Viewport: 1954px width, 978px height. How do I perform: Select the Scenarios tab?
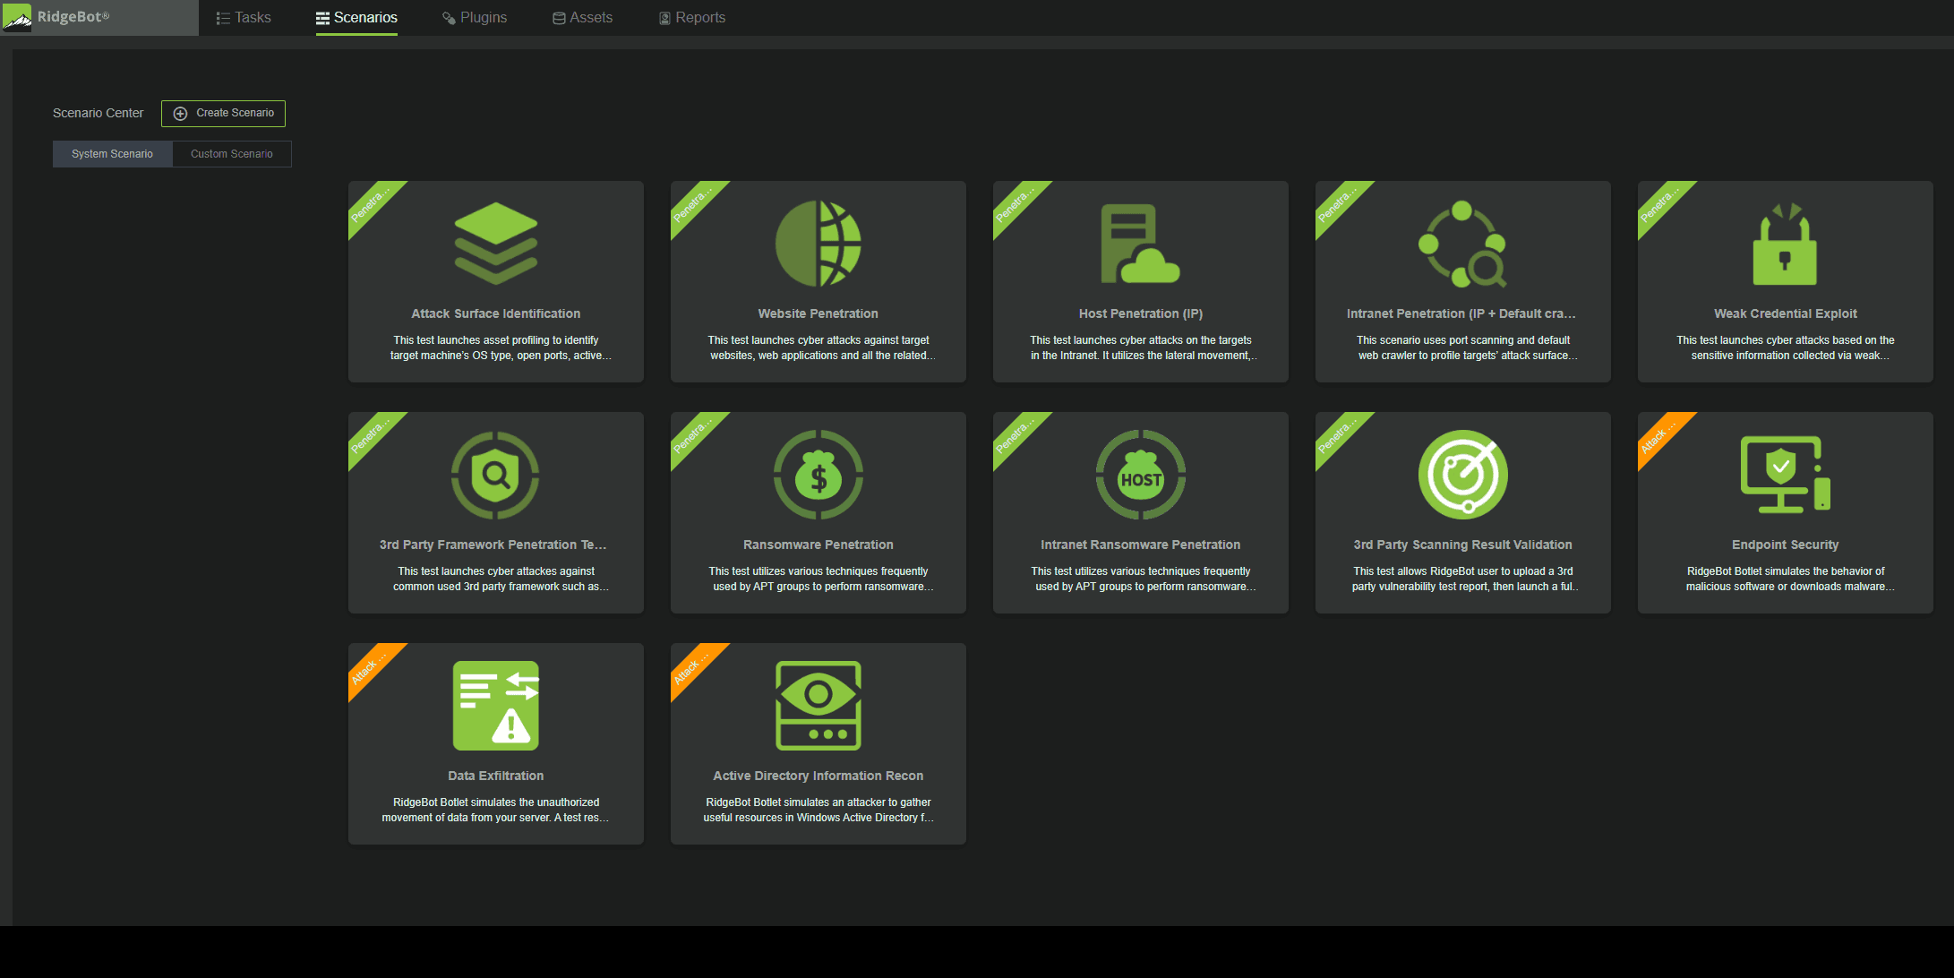point(356,18)
